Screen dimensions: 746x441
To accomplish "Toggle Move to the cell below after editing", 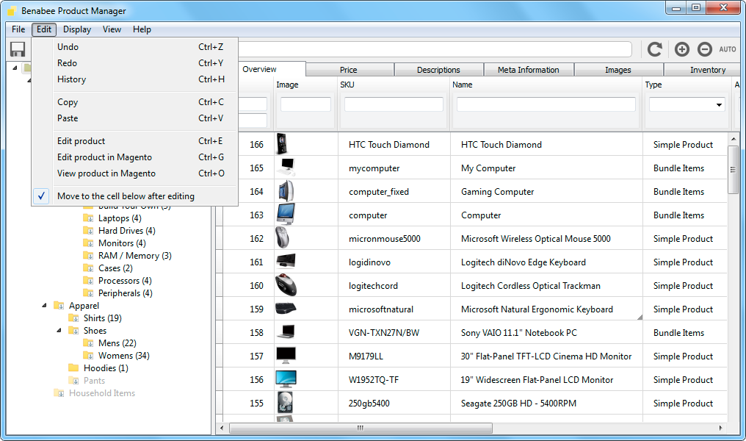I will [126, 196].
